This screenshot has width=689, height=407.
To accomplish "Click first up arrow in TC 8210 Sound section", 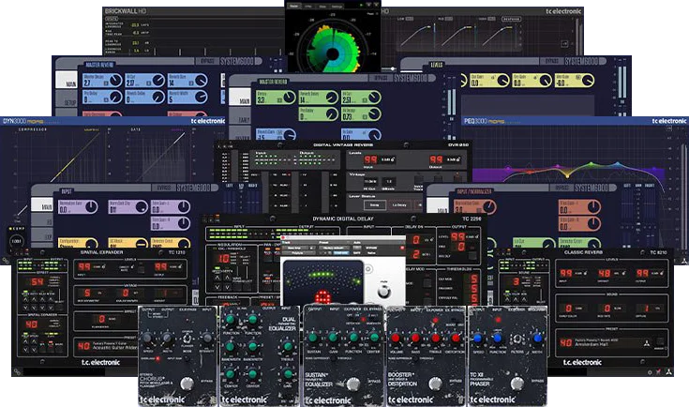I will [507, 299].
